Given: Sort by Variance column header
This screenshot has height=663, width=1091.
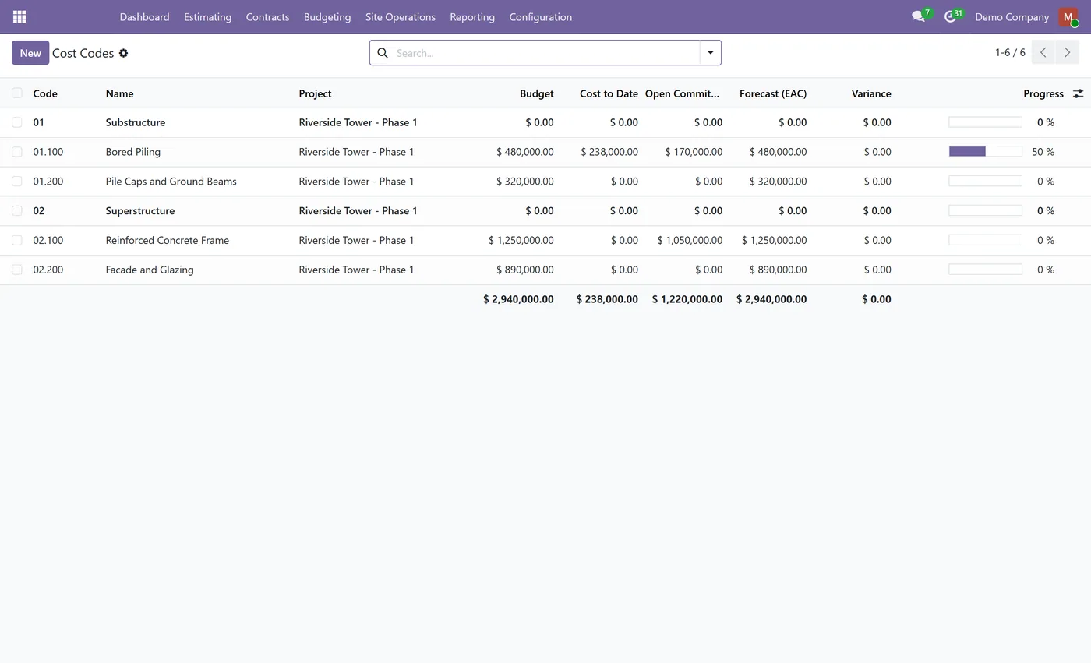Looking at the screenshot, I should [871, 93].
